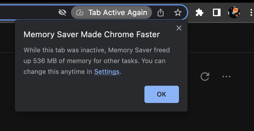The height and width of the screenshot is (131, 254).
Task: Close the Memory Saver popup with X
Action: point(179,28)
